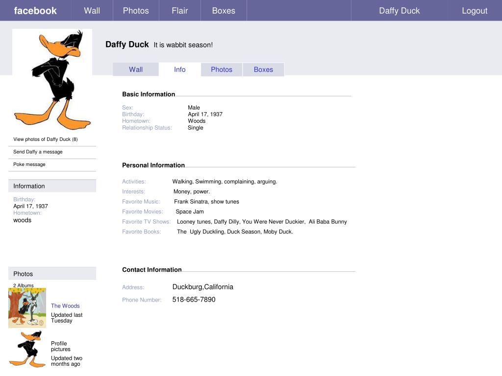Open Flair in the top navigation bar
This screenshot has height=376, width=502.
coord(179,11)
